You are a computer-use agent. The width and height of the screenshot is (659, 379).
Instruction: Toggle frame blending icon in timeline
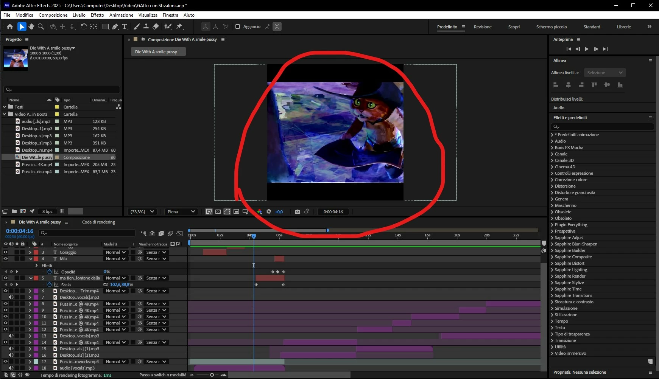[161, 233]
